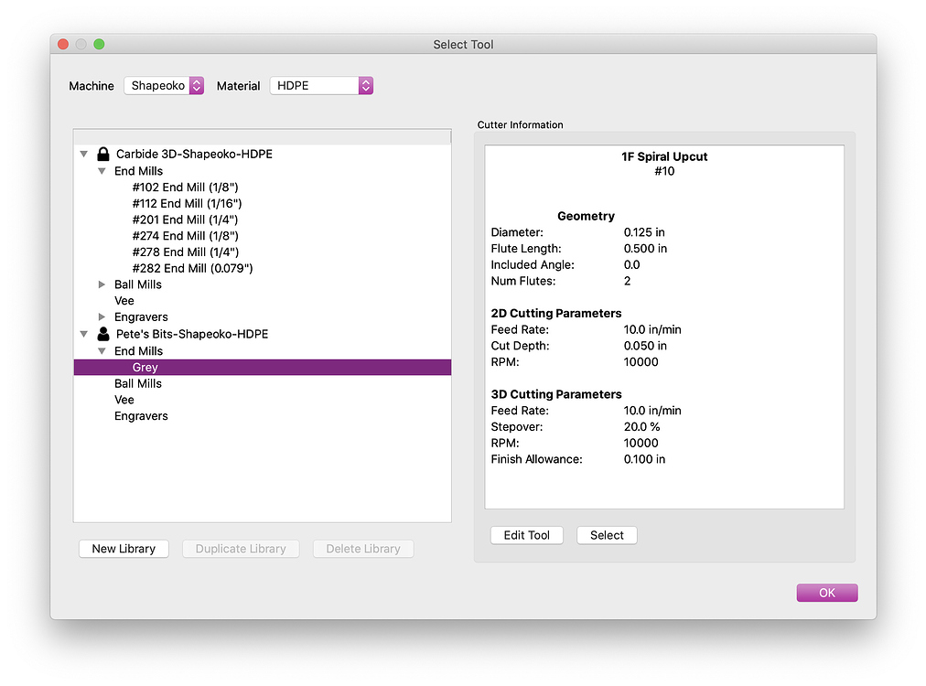This screenshot has height=686, width=926.
Task: Click the green zoom window button
Action: click(x=99, y=44)
